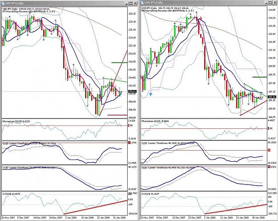Minimize the GBPJPY,Daily chart window
The height and width of the screenshot is (221, 278).
tap(126, 3)
